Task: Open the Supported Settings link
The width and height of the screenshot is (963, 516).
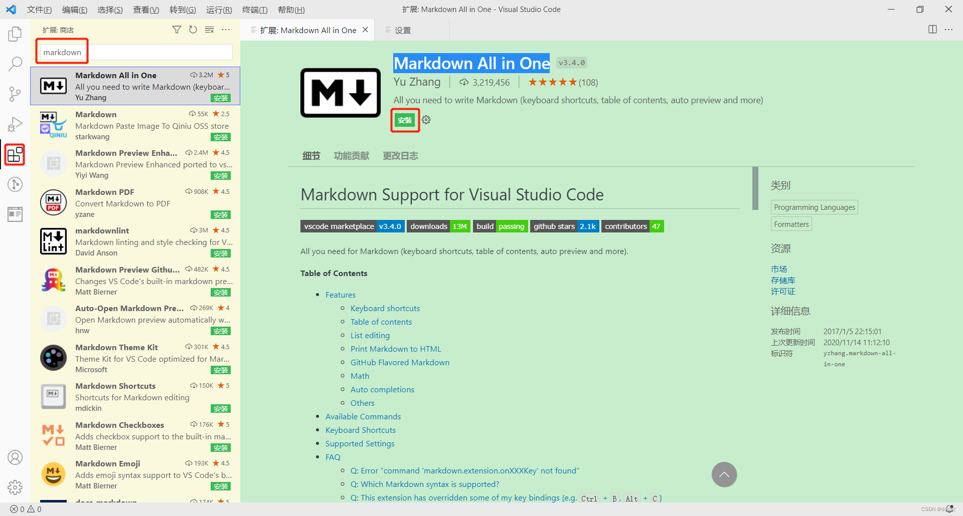Action: coord(360,443)
